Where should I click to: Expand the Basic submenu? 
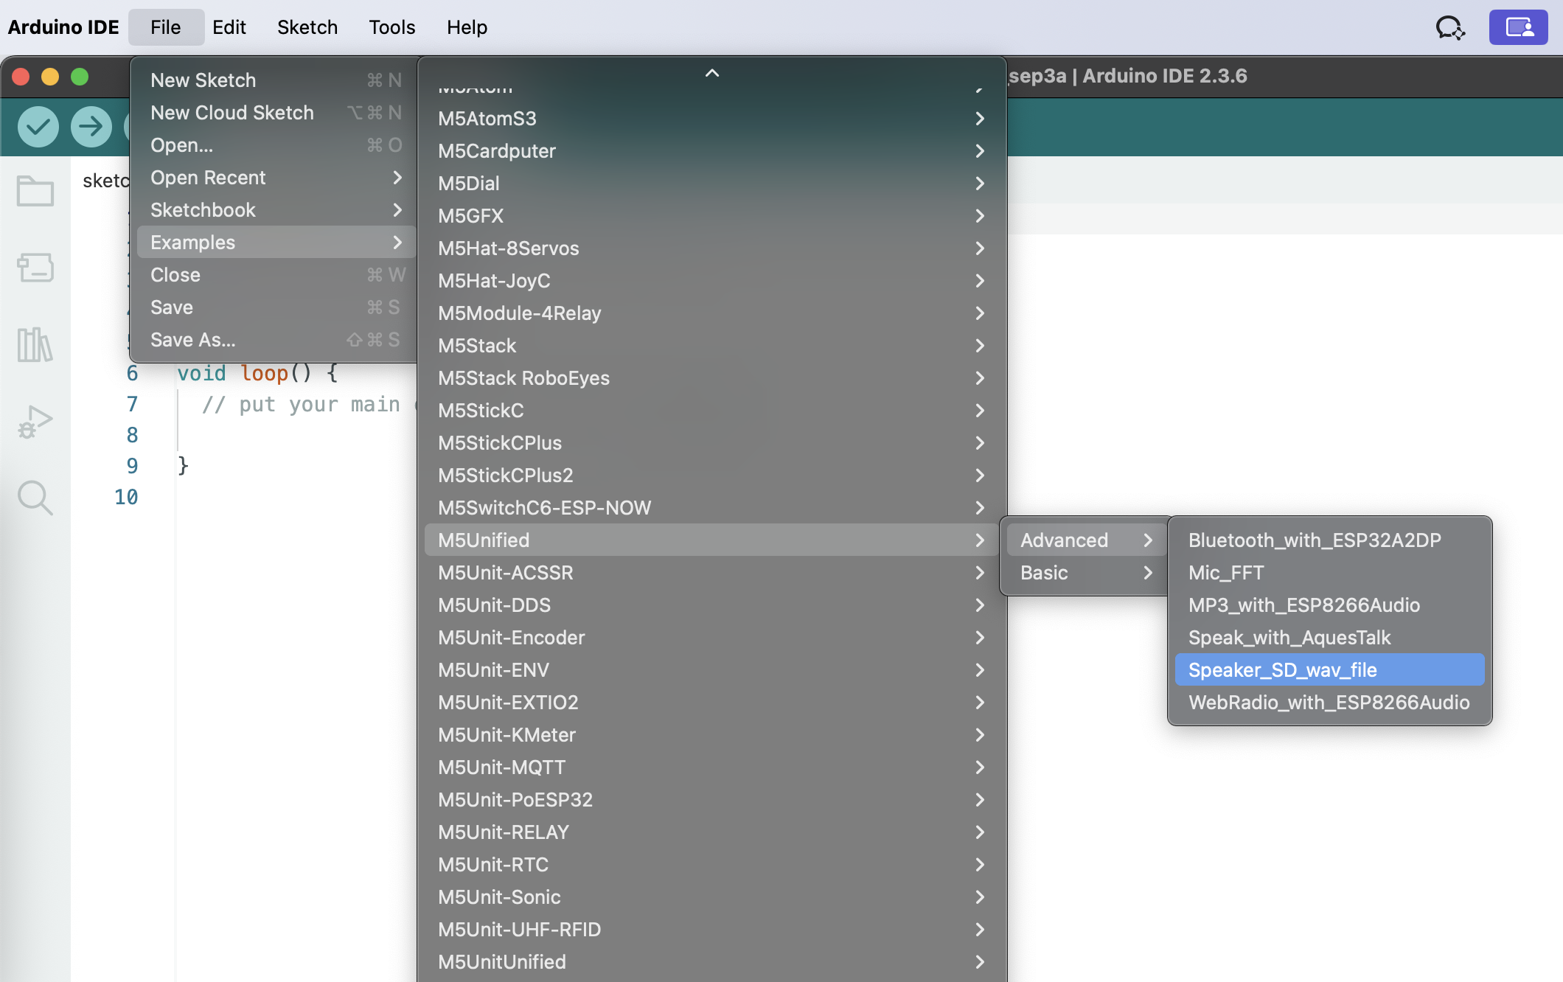(x=1087, y=572)
